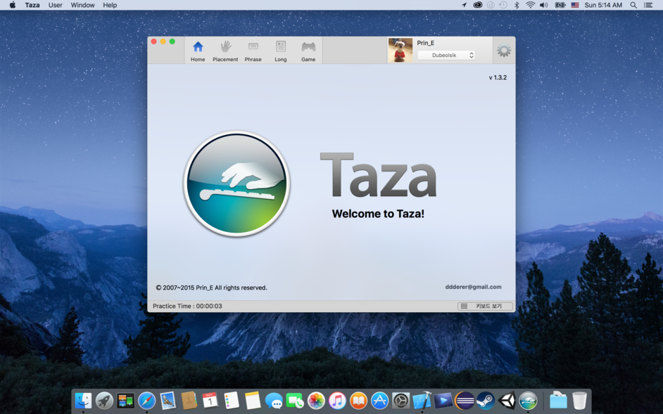The image size is (663, 414).
Task: Go to the Home toolbar tab
Action: click(198, 51)
